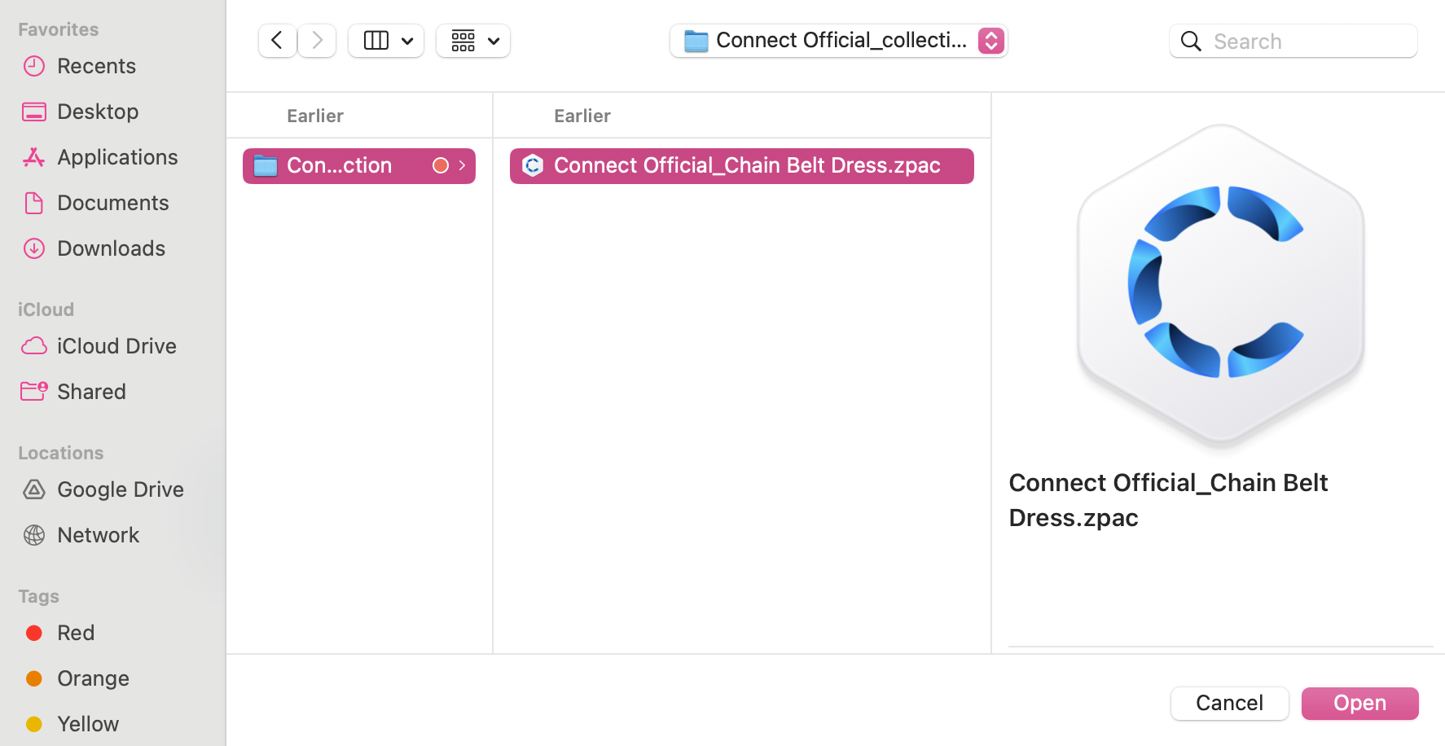Select the Orange tag filter
The width and height of the screenshot is (1445, 746).
(x=92, y=678)
